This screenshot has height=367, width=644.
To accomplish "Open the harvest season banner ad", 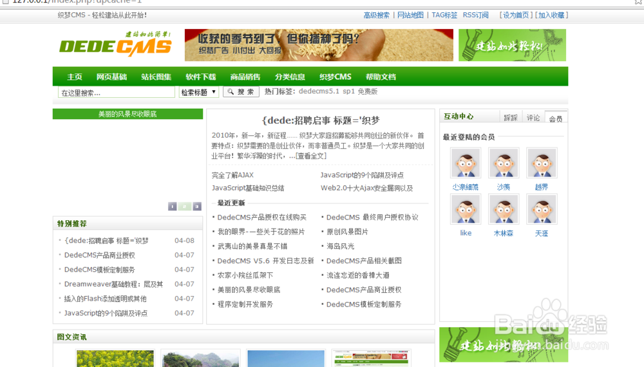I will pyautogui.click(x=319, y=45).
